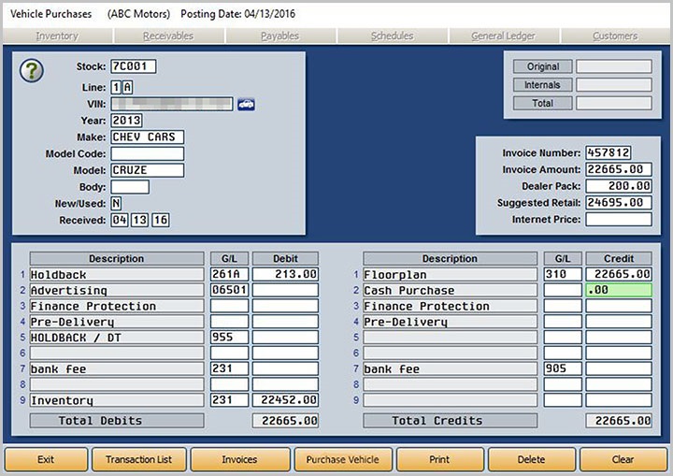The image size is (673, 476).
Task: Clear the form with Clear button
Action: point(623,460)
